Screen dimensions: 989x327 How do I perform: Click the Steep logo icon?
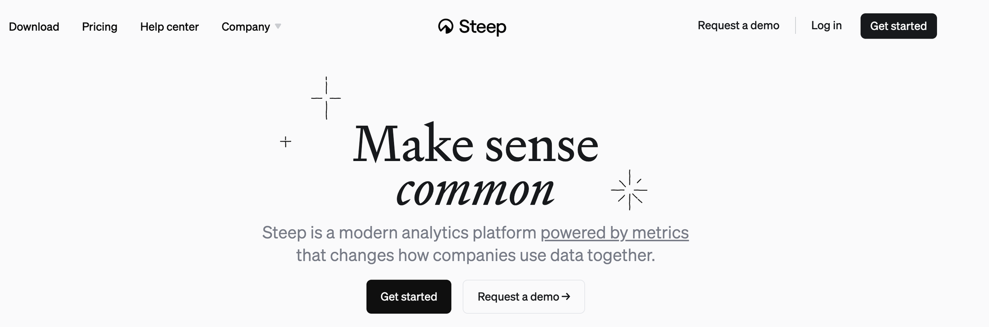coord(446,26)
